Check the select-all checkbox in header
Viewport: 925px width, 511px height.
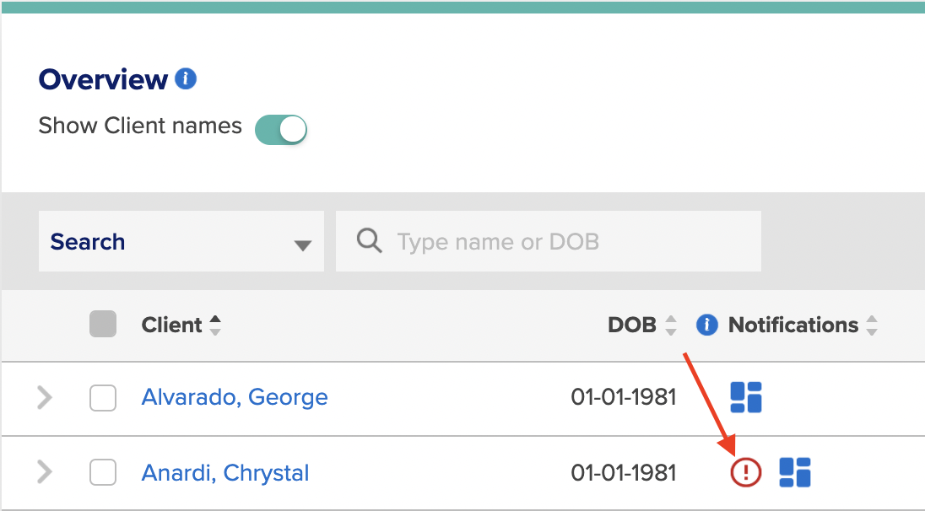coord(103,324)
